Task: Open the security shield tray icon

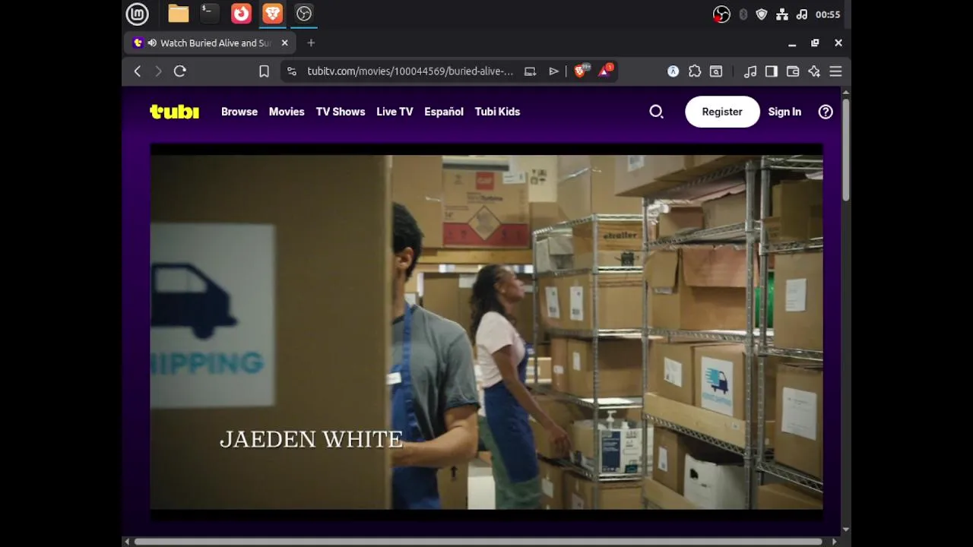Action: pos(762,14)
